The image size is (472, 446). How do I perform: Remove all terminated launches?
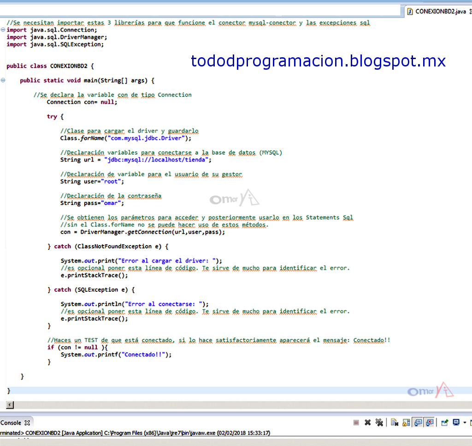coord(380,422)
